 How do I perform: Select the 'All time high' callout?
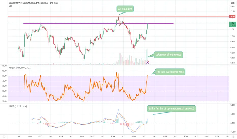click(x=125, y=9)
